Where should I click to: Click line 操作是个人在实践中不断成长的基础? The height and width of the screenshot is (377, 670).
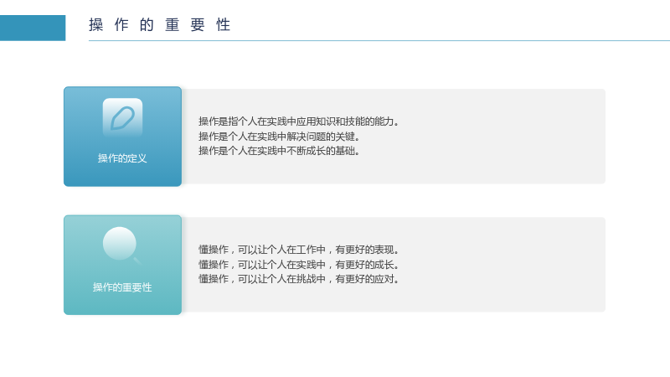[279, 151]
